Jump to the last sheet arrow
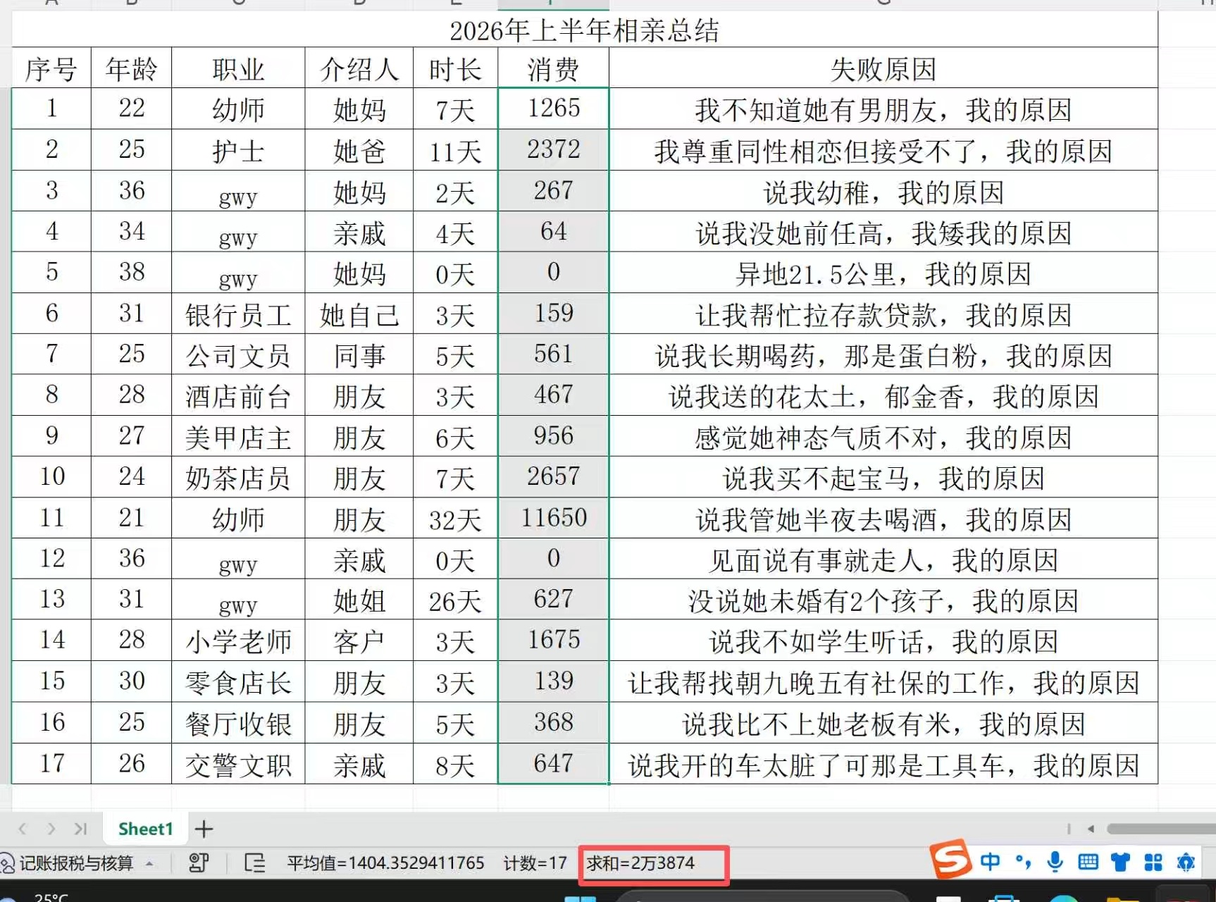Image resolution: width=1216 pixels, height=902 pixels. click(x=80, y=829)
